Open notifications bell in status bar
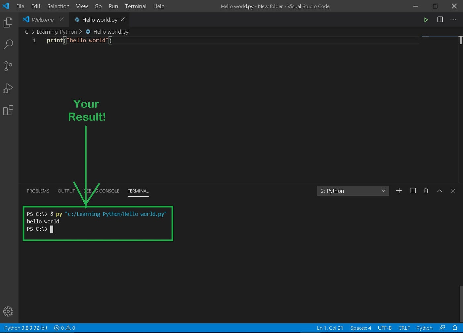 [455, 328]
